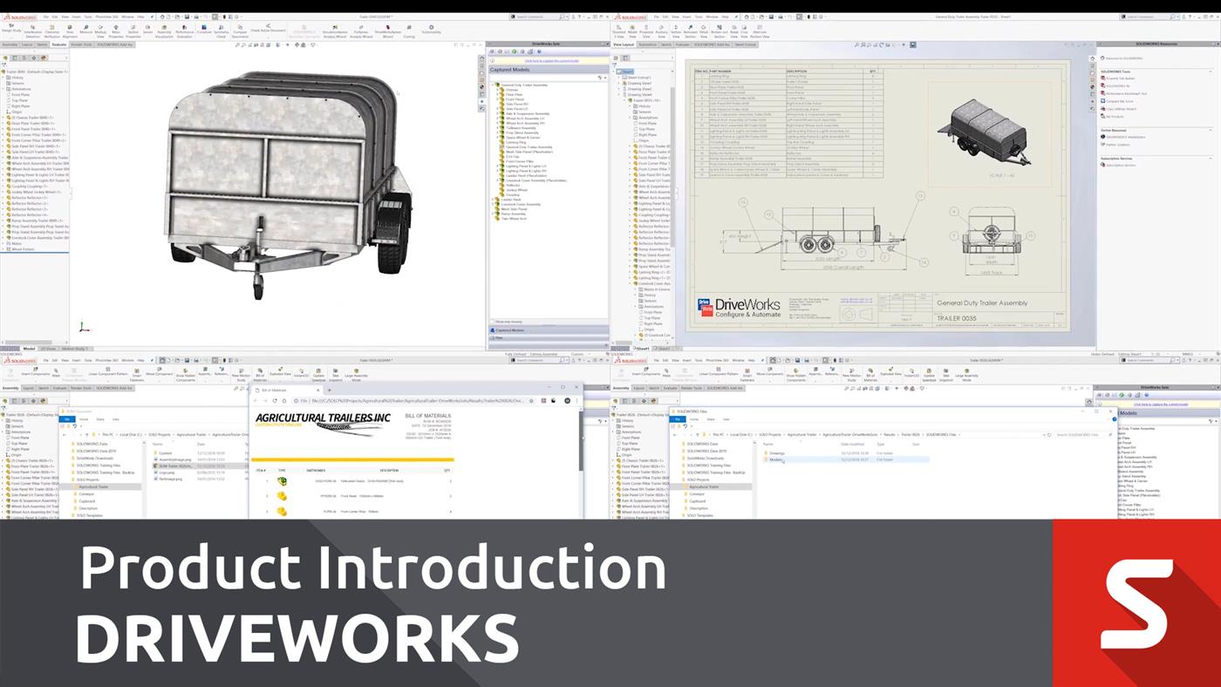Screen dimensions: 1221x687
Task: Insert a Model View in the drawing
Action: [x=634, y=30]
